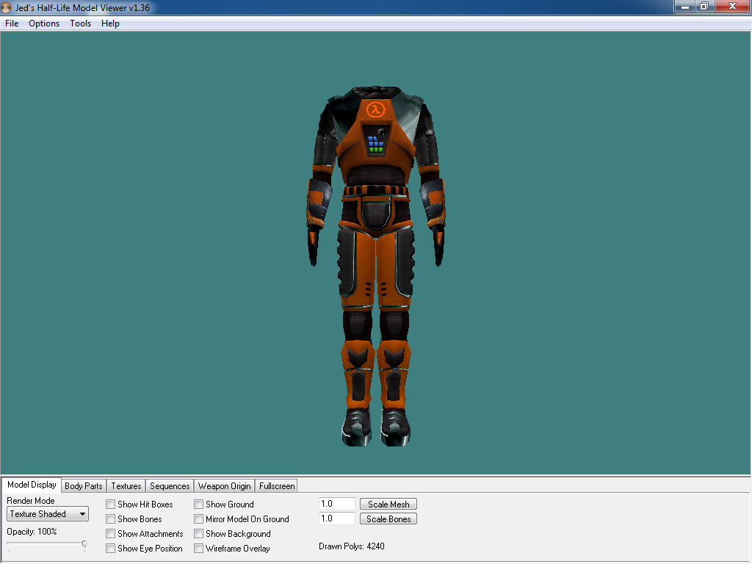Click the mesh scale value field
This screenshot has width=752, height=564.
pyautogui.click(x=336, y=504)
